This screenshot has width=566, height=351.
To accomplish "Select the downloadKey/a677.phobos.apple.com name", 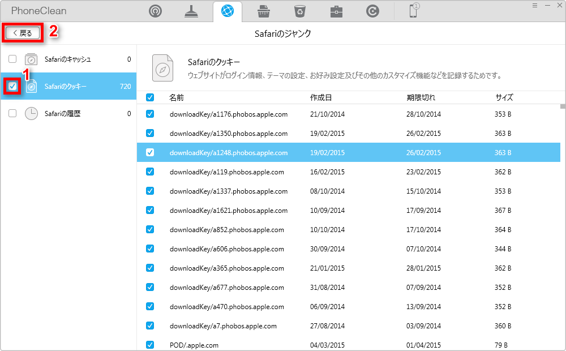I will click(x=227, y=288).
